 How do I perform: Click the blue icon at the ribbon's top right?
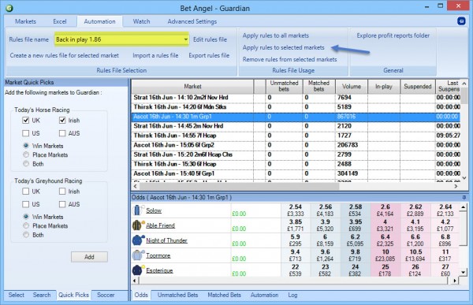461,20
